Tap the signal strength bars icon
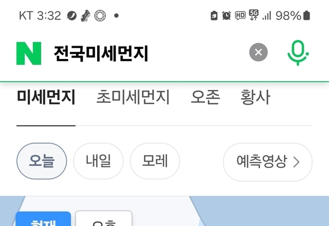 pos(267,16)
